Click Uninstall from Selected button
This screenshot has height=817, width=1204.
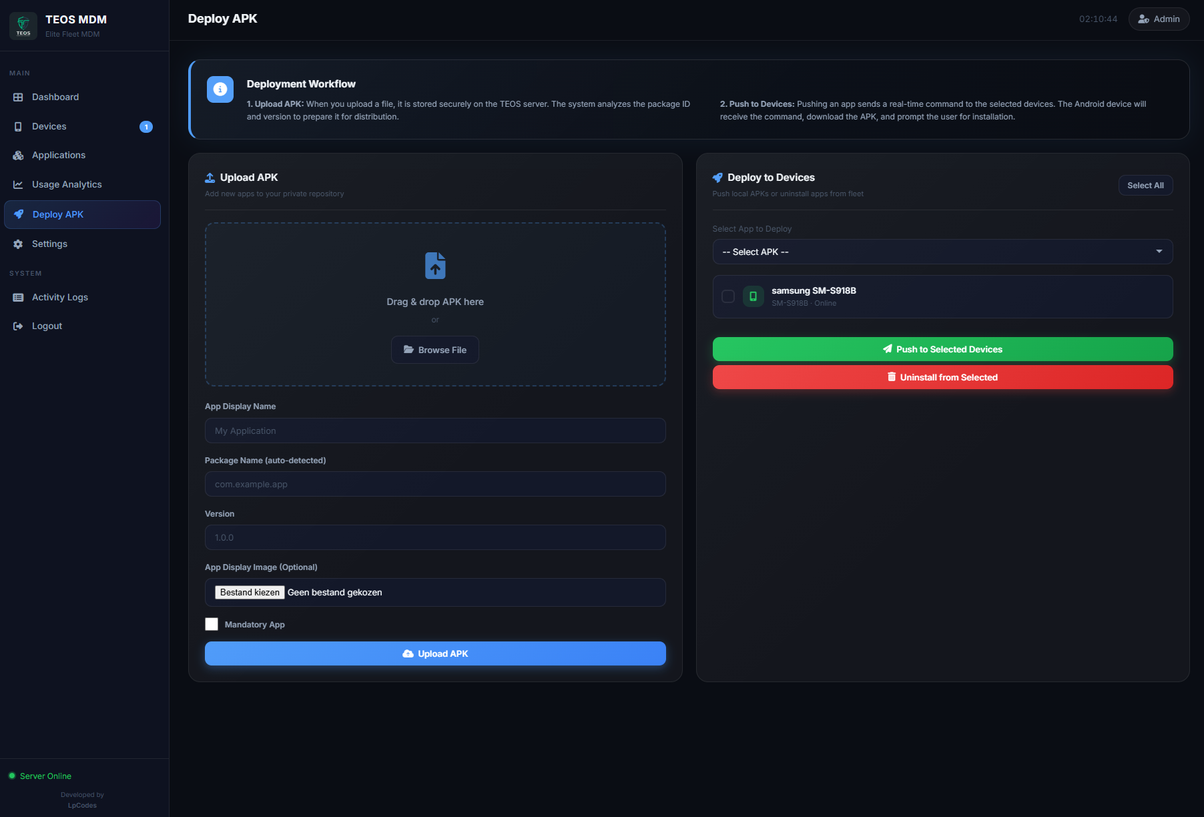(x=942, y=377)
